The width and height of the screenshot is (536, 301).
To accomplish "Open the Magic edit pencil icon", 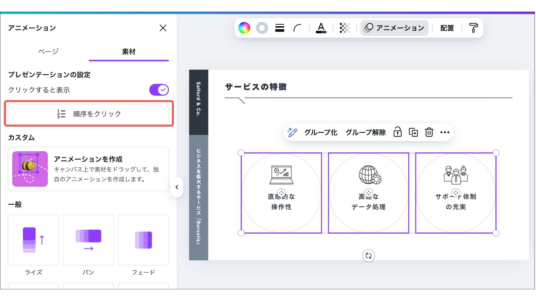I will pyautogui.click(x=292, y=132).
